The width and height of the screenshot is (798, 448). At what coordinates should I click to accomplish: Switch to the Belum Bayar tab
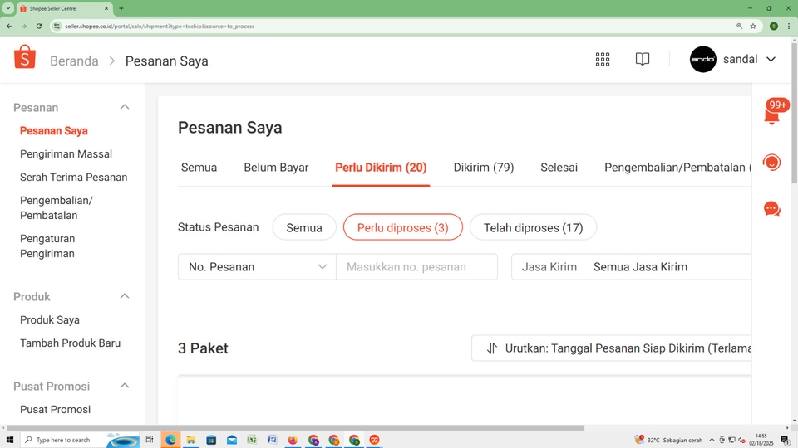coord(276,168)
